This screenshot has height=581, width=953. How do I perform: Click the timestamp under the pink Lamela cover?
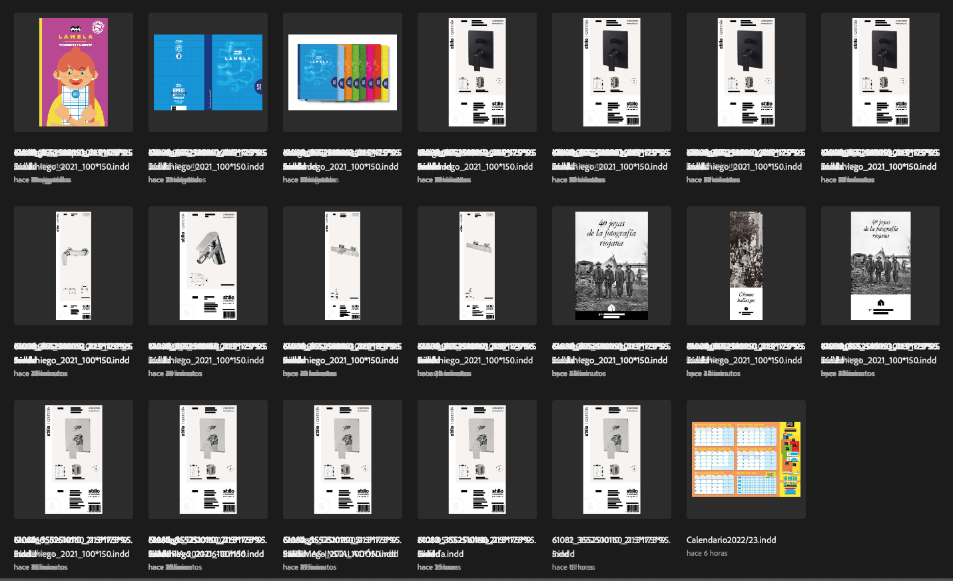[40, 180]
